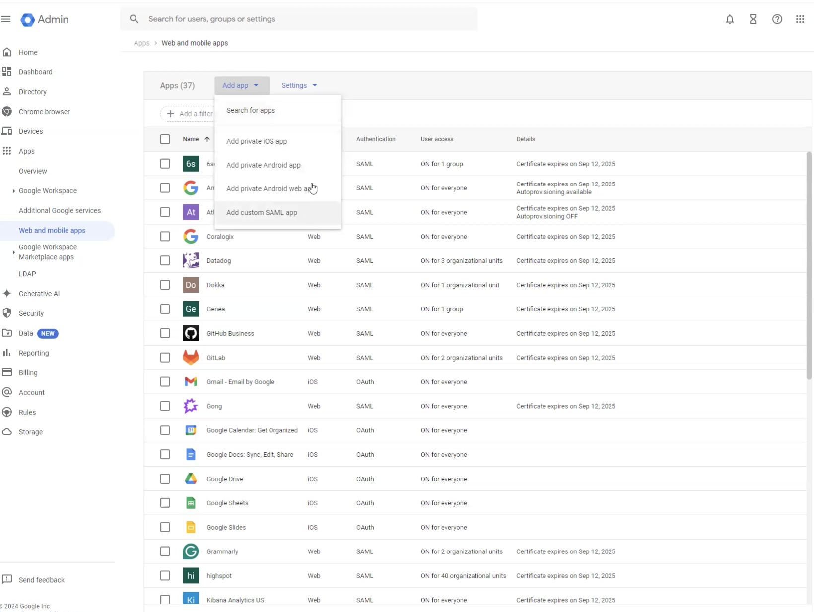Screen dimensions: 814x612
Task: Click the Grammarly app logo
Action: pos(191,551)
